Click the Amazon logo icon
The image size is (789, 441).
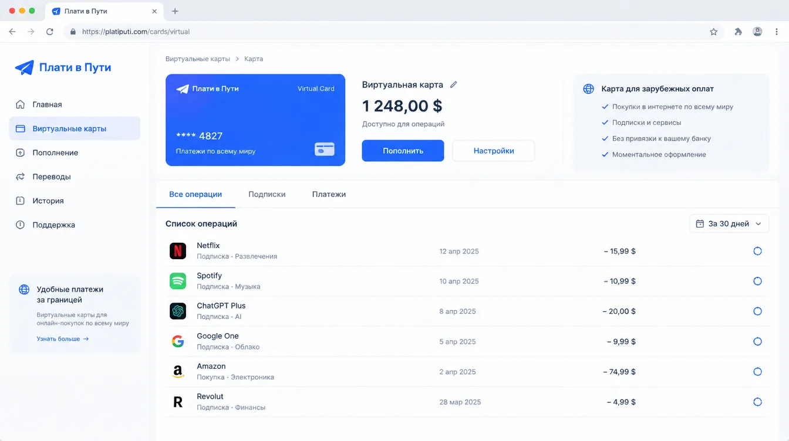pyautogui.click(x=178, y=372)
